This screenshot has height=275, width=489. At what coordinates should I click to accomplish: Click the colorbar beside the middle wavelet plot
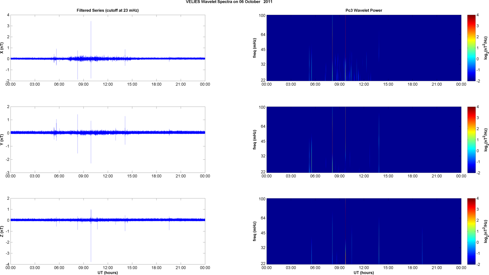[471, 140]
